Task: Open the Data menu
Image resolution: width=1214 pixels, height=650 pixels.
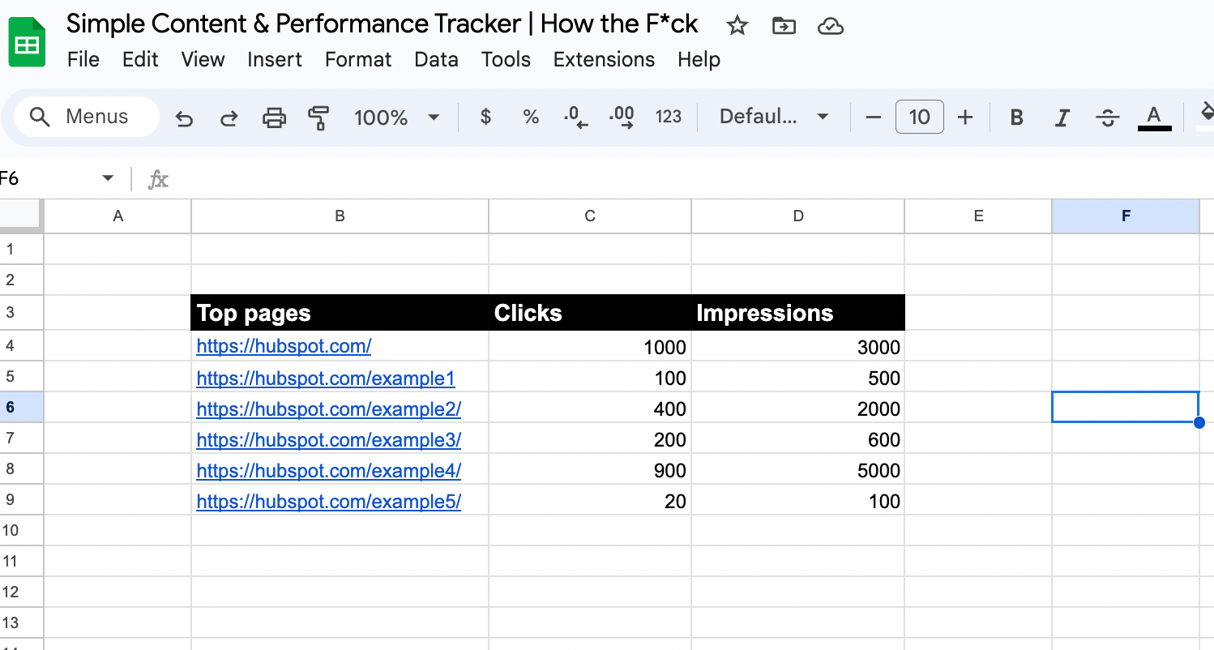Action: 436,59
